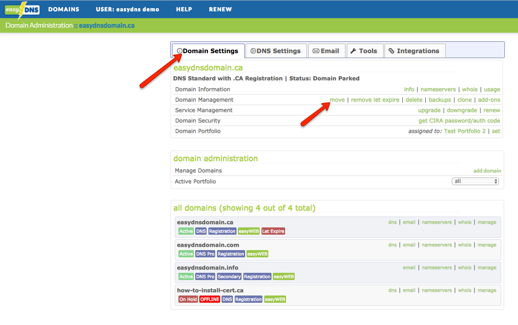The image size is (518, 325).
Task: Switch to the Tools tab
Action: pyautogui.click(x=365, y=51)
